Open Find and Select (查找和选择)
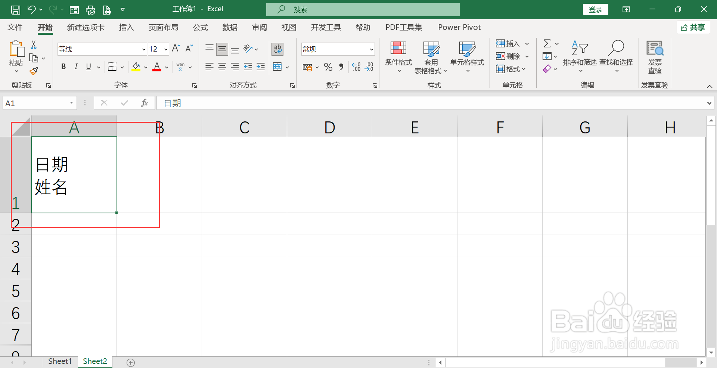717x368 pixels. (616, 57)
